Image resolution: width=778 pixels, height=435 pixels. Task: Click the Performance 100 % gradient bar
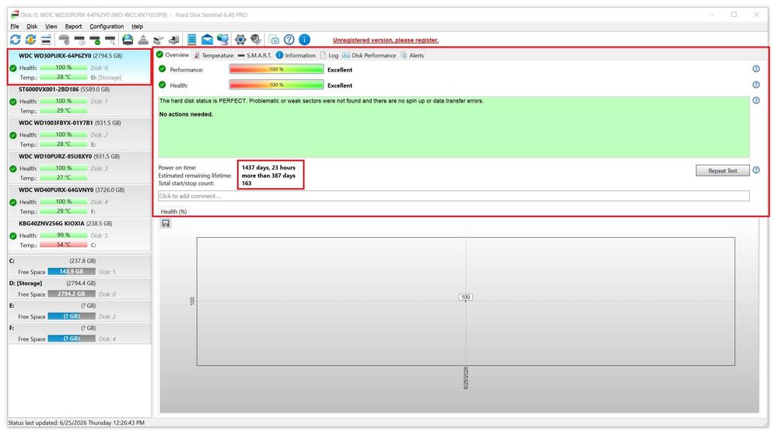(276, 69)
